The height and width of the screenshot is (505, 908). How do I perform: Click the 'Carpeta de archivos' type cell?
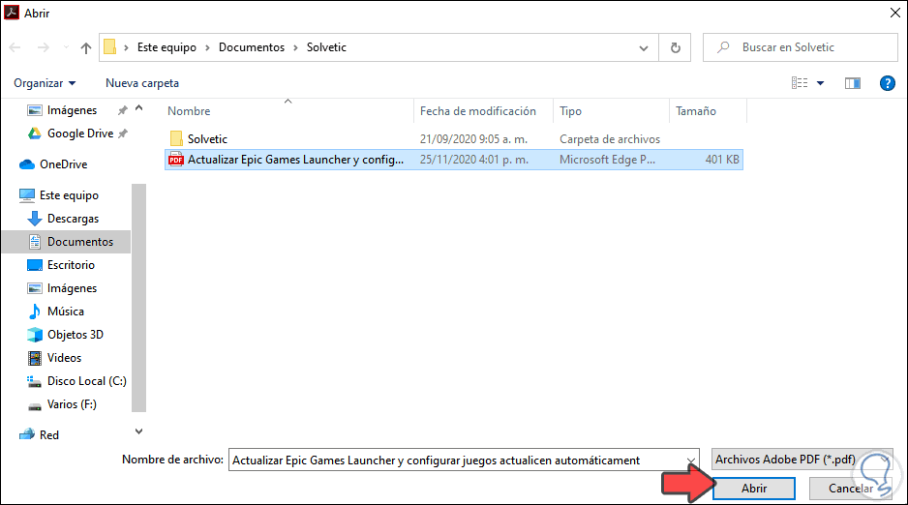[610, 139]
